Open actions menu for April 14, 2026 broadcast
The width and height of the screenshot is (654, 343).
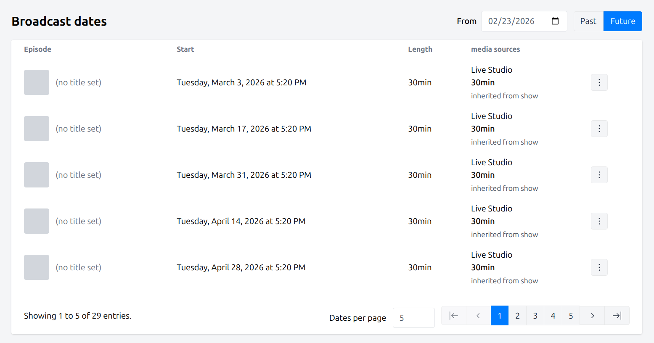click(599, 221)
